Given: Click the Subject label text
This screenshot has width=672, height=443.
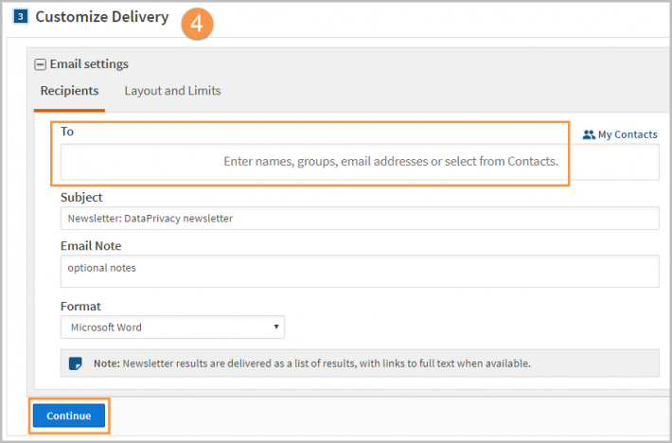Looking at the screenshot, I should pyautogui.click(x=81, y=198).
